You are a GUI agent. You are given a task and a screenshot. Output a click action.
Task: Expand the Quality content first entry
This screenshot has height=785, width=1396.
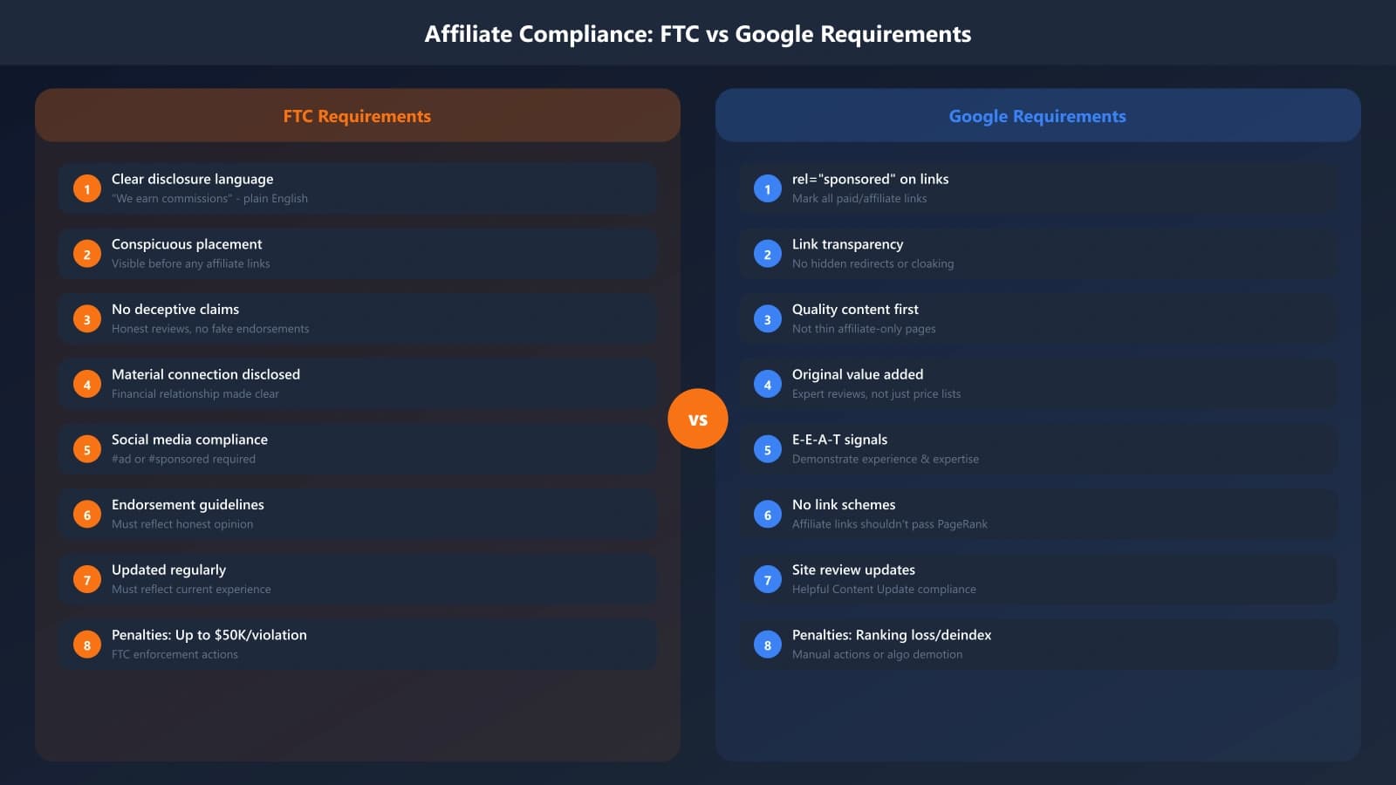point(1038,318)
